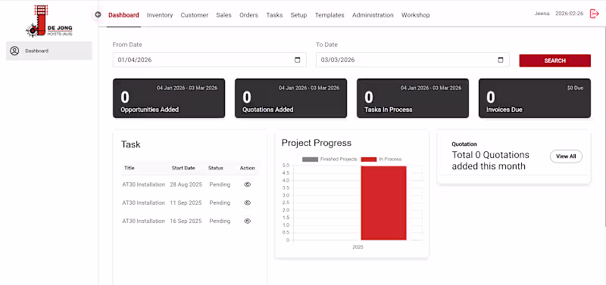Click the Title column header in Task table
The height and width of the screenshot is (285, 606).
(129, 168)
